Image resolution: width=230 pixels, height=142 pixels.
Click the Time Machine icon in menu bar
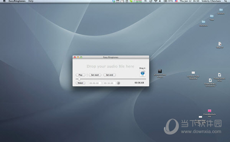[151, 1]
